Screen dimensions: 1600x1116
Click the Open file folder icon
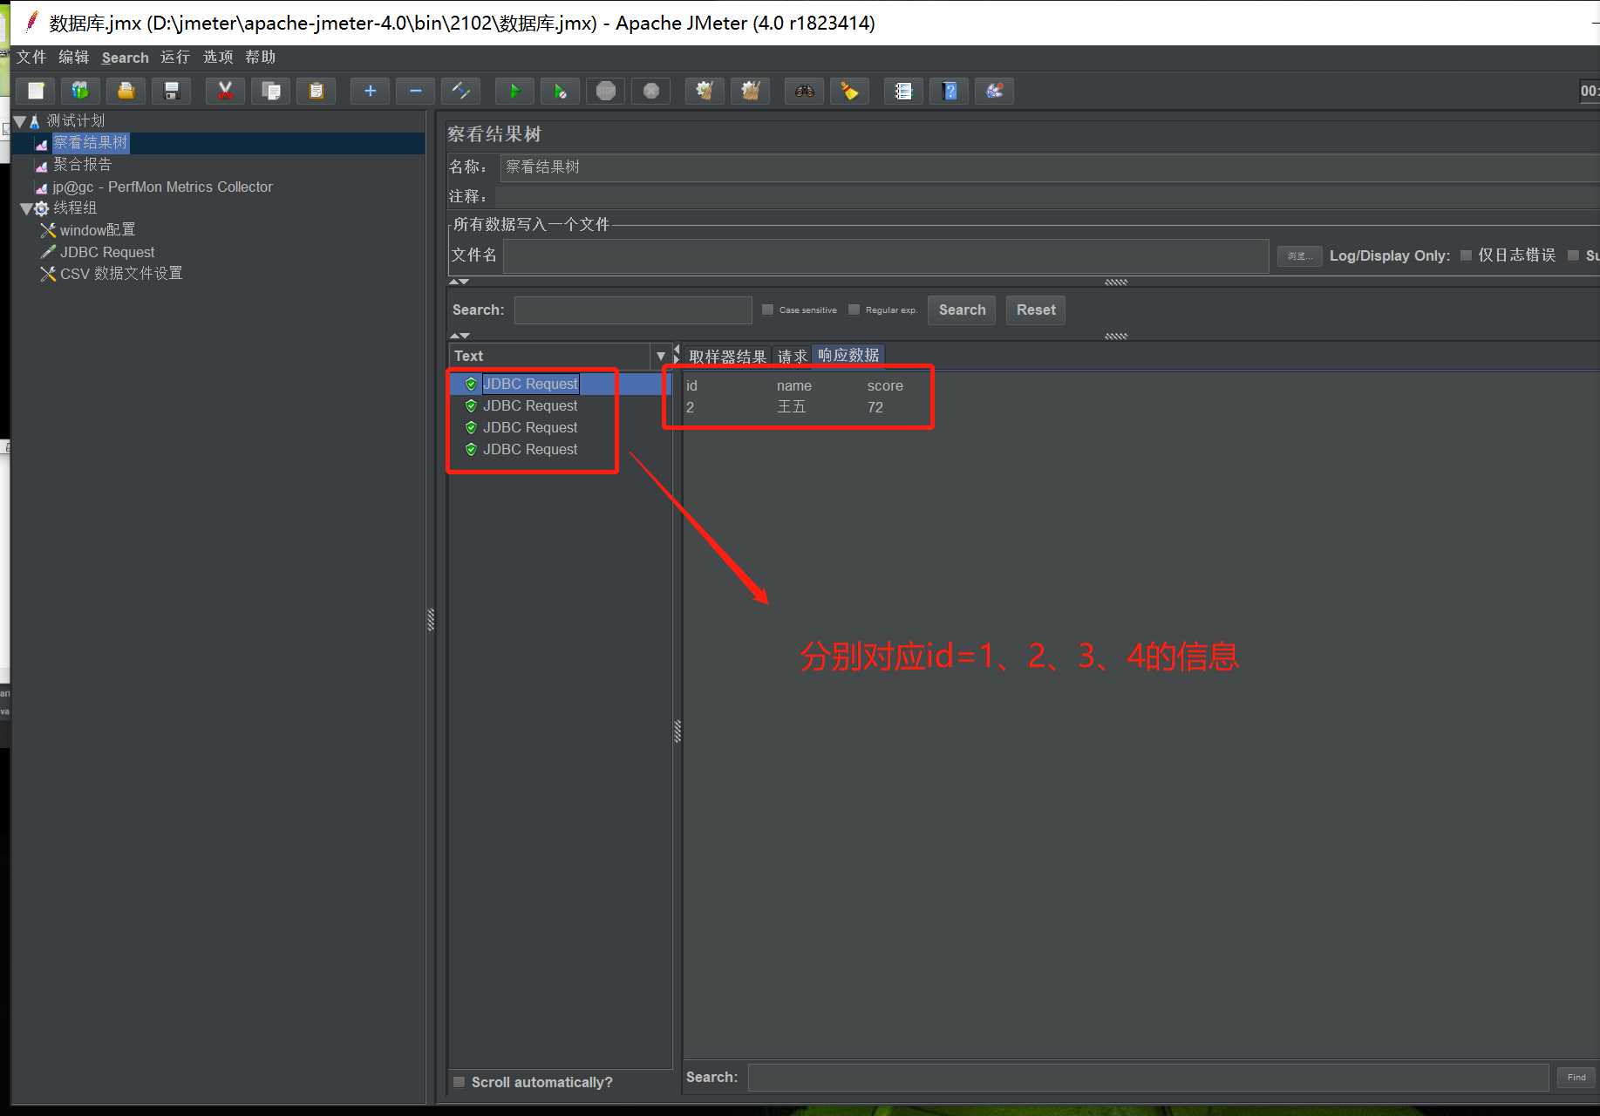tap(126, 91)
